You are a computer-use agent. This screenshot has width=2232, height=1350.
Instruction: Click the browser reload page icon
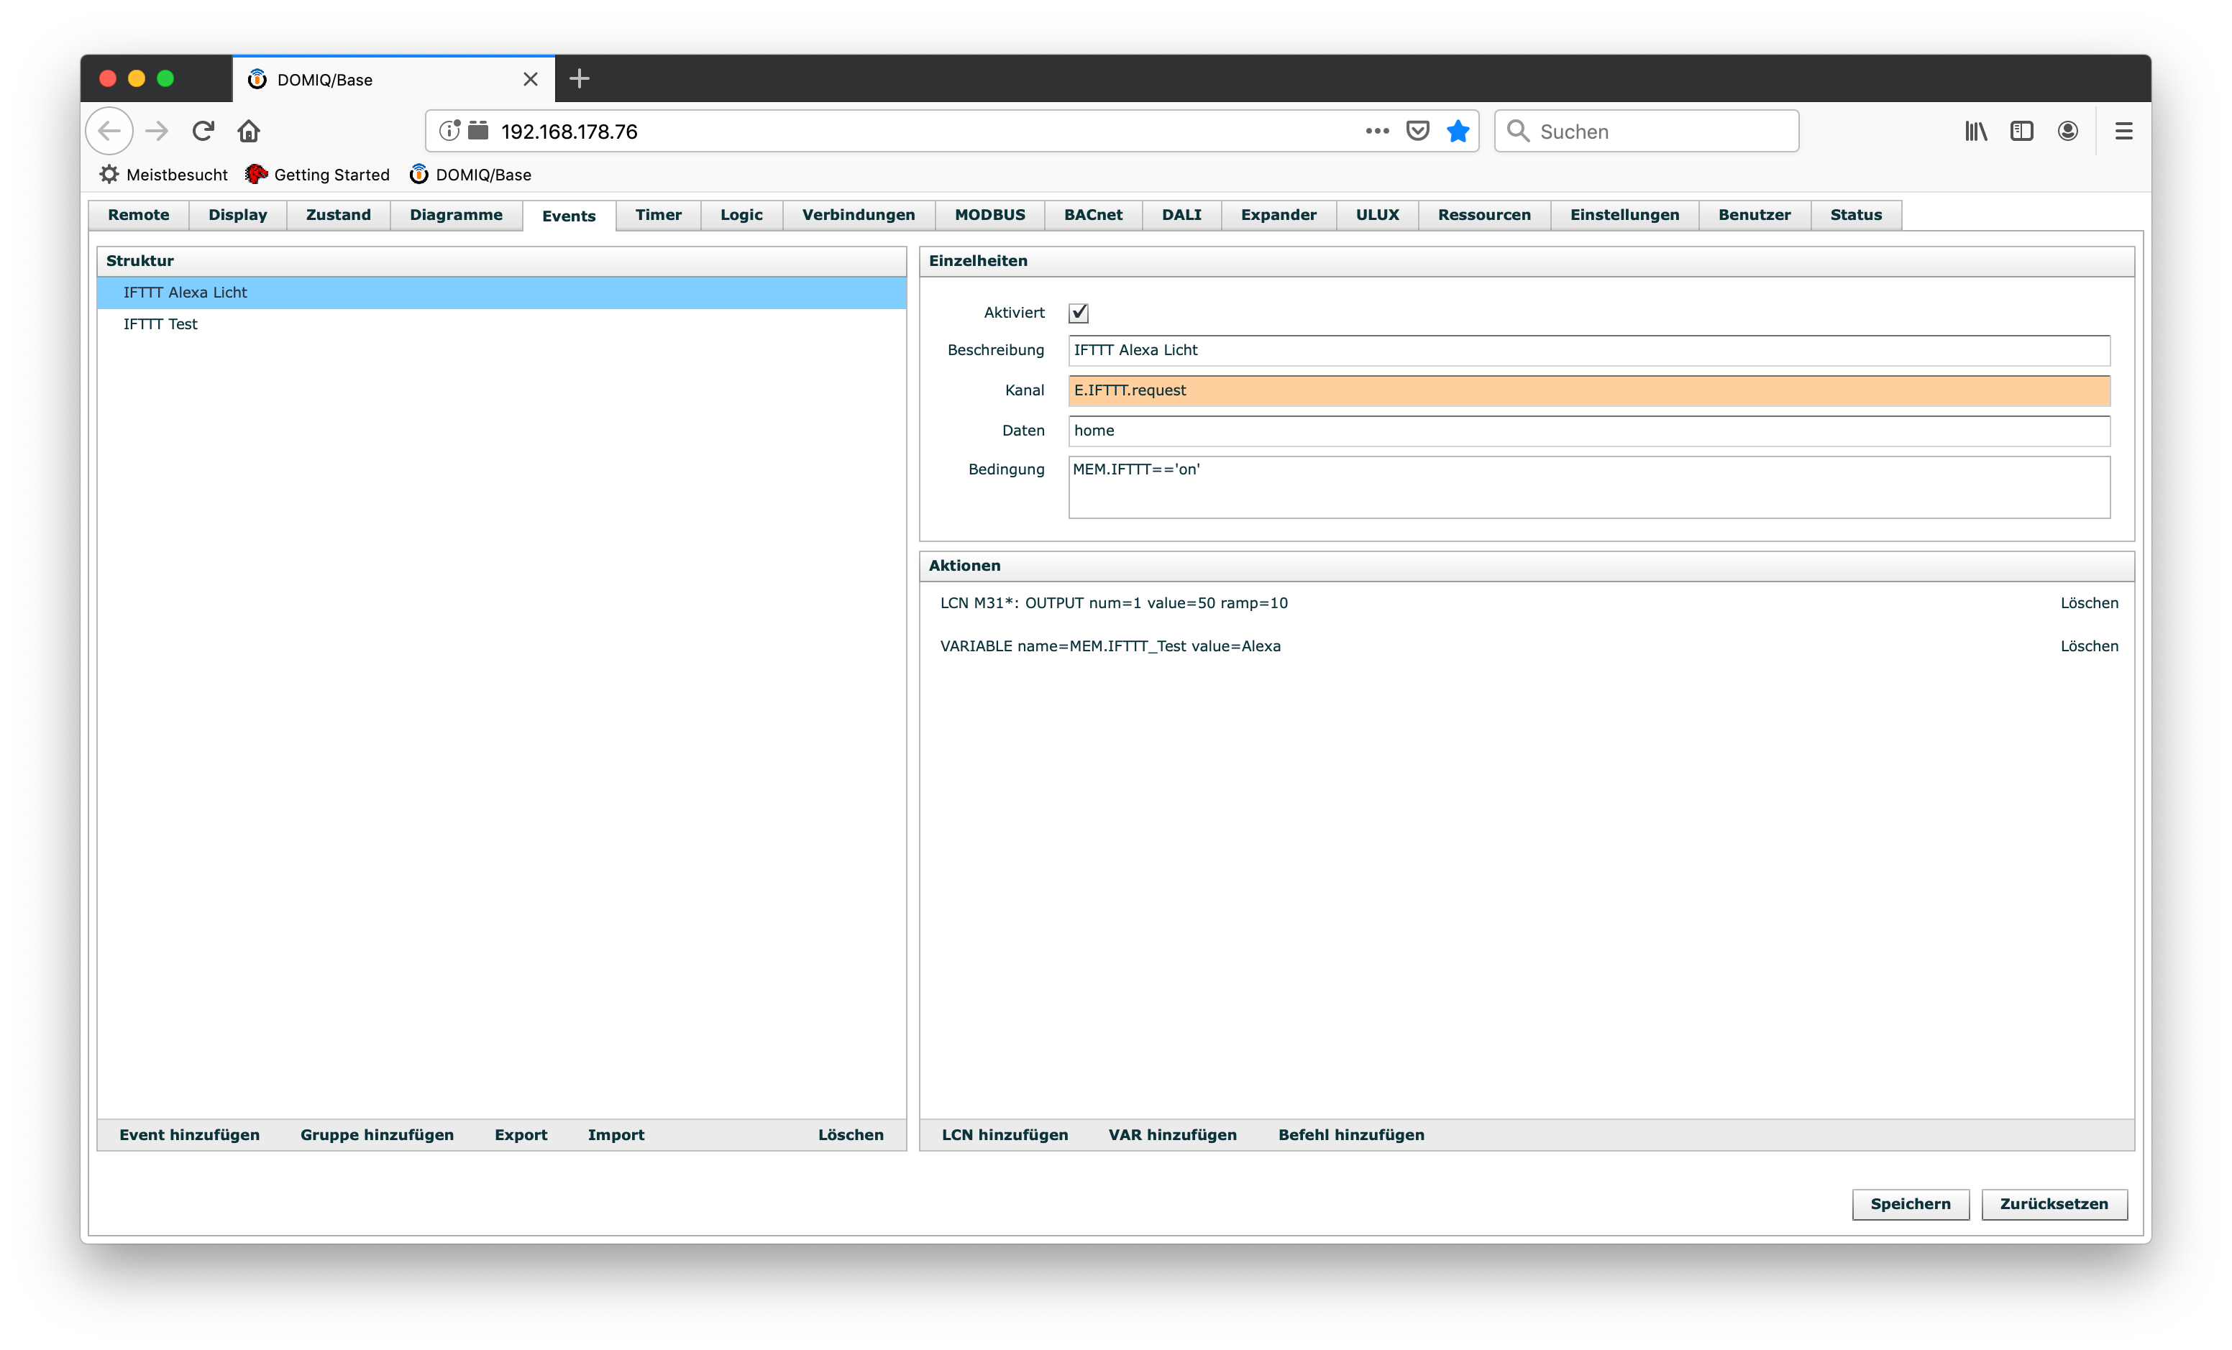203,132
